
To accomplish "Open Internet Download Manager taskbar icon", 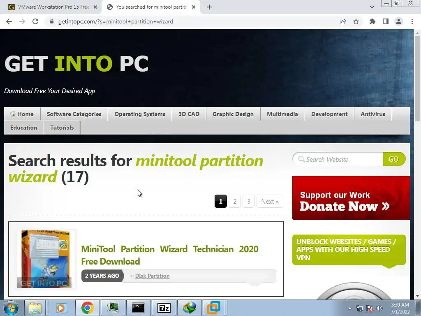I will point(189,308).
